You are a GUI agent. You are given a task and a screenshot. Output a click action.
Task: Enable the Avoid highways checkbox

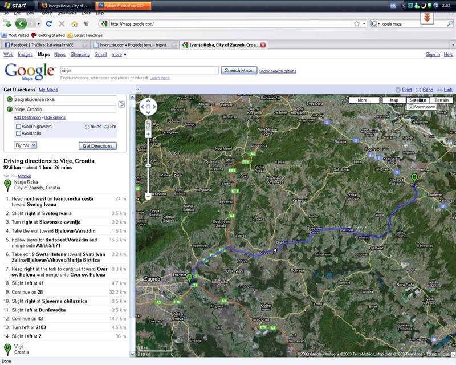tap(18, 127)
